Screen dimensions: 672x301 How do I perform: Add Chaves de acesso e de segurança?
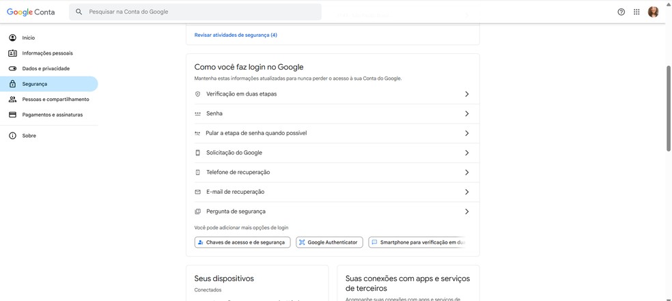coord(242,242)
